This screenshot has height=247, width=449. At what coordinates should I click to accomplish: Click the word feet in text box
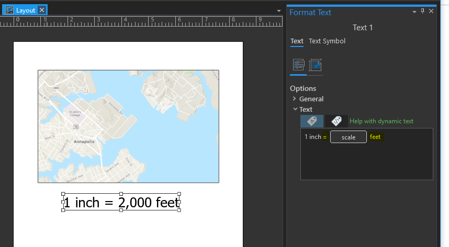click(x=375, y=137)
